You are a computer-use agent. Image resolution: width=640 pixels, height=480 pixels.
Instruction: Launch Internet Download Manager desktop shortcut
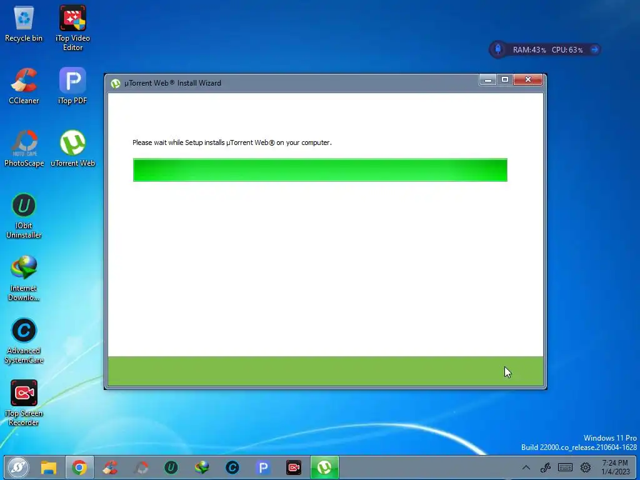pos(24,278)
